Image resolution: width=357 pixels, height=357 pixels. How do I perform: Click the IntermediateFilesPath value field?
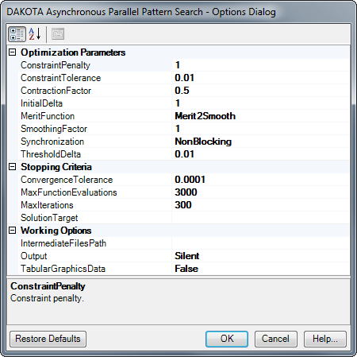pos(261,243)
